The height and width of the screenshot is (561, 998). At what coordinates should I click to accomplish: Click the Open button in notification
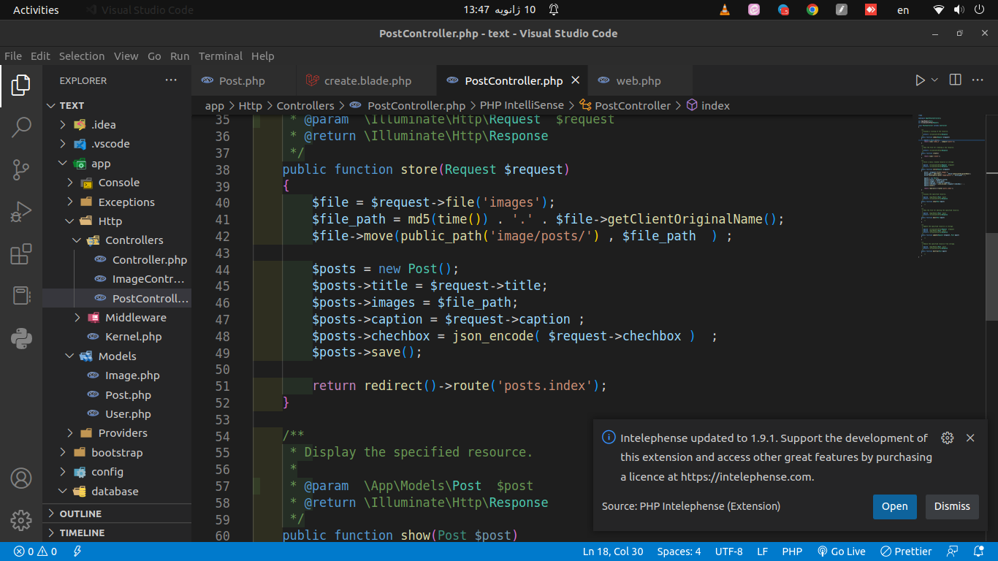coord(894,506)
